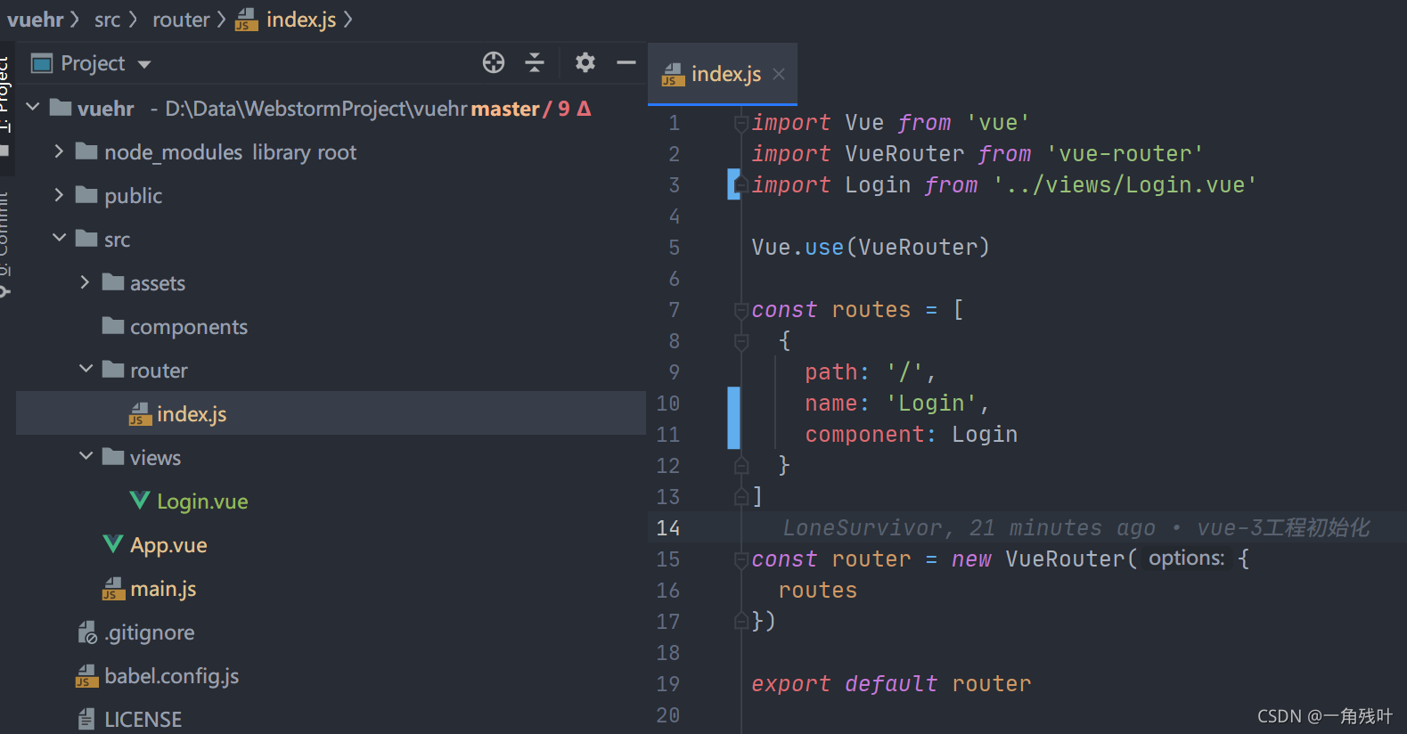Fold the routes array at line 7
Screen dimensions: 1407x734
[x=740, y=310]
